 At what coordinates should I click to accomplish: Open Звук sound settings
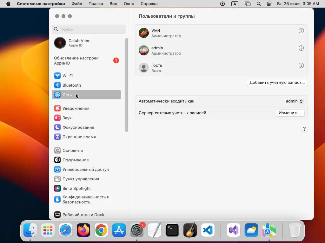86,118
